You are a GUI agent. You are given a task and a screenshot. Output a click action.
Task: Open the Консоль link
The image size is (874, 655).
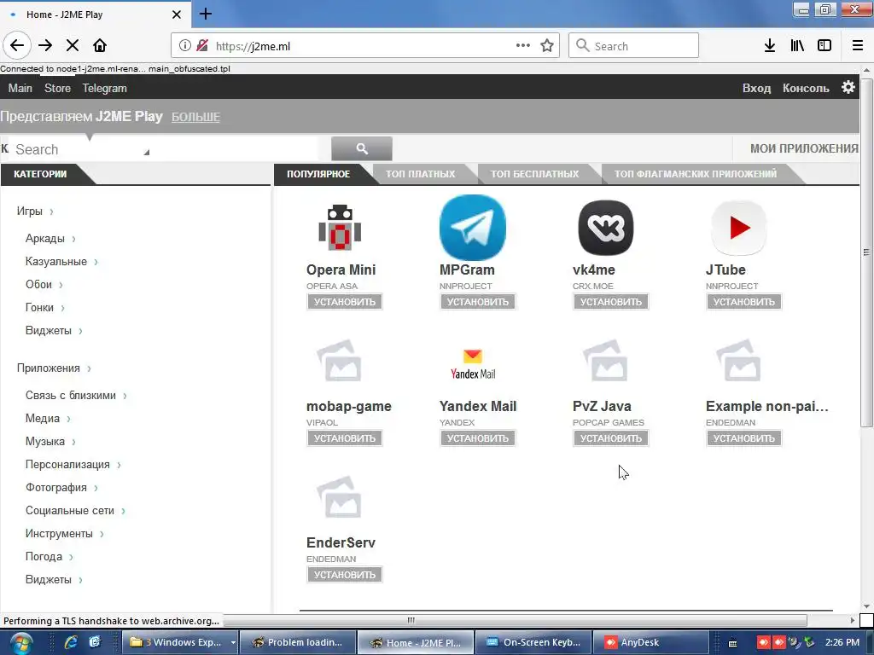coord(806,88)
